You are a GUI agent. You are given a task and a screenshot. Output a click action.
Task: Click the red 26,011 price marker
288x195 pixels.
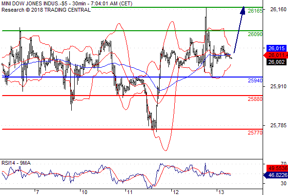(x=276, y=55)
